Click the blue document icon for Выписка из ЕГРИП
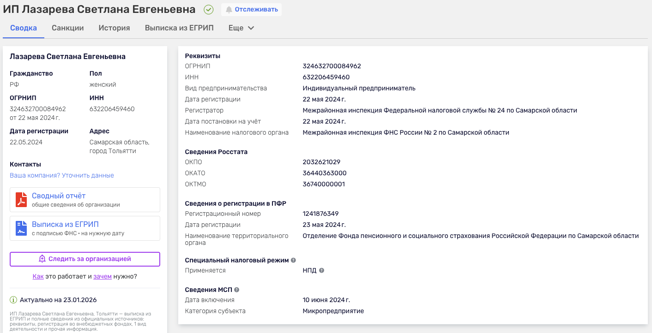The width and height of the screenshot is (652, 333). pos(21,228)
